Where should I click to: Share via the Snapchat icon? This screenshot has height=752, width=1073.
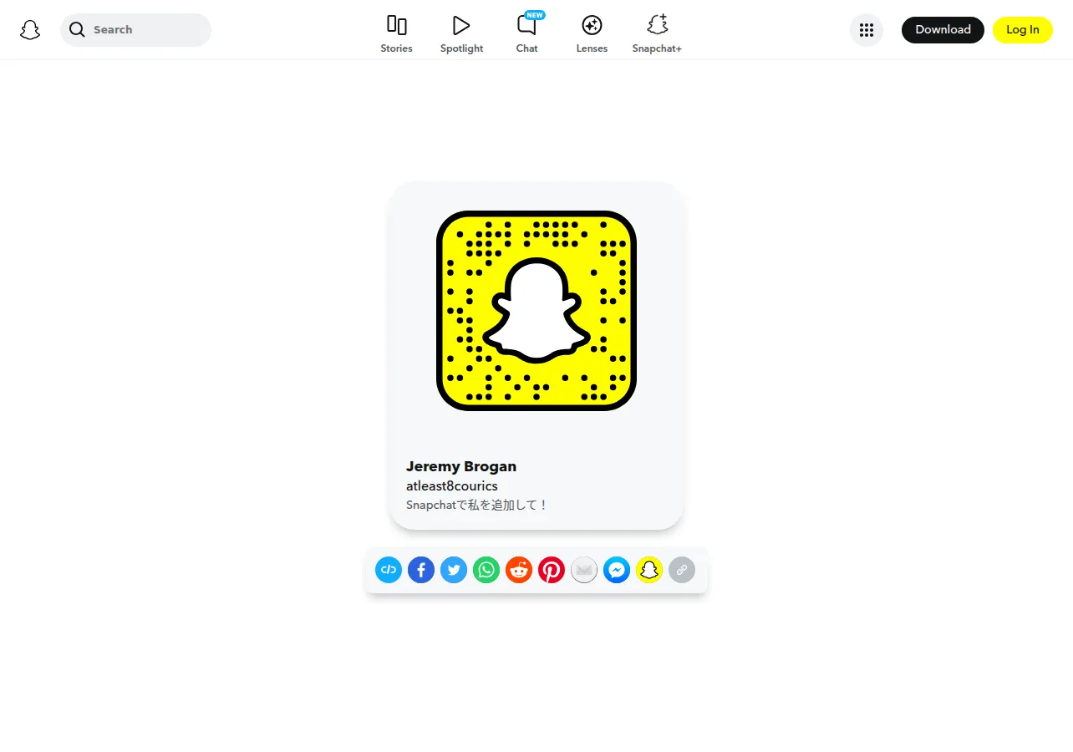point(649,570)
